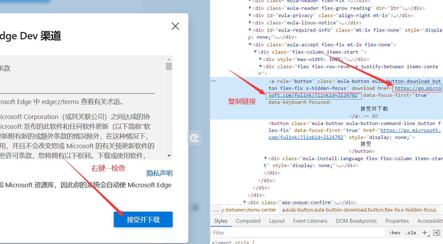Toggle the .cls element classes panel

click(x=411, y=233)
